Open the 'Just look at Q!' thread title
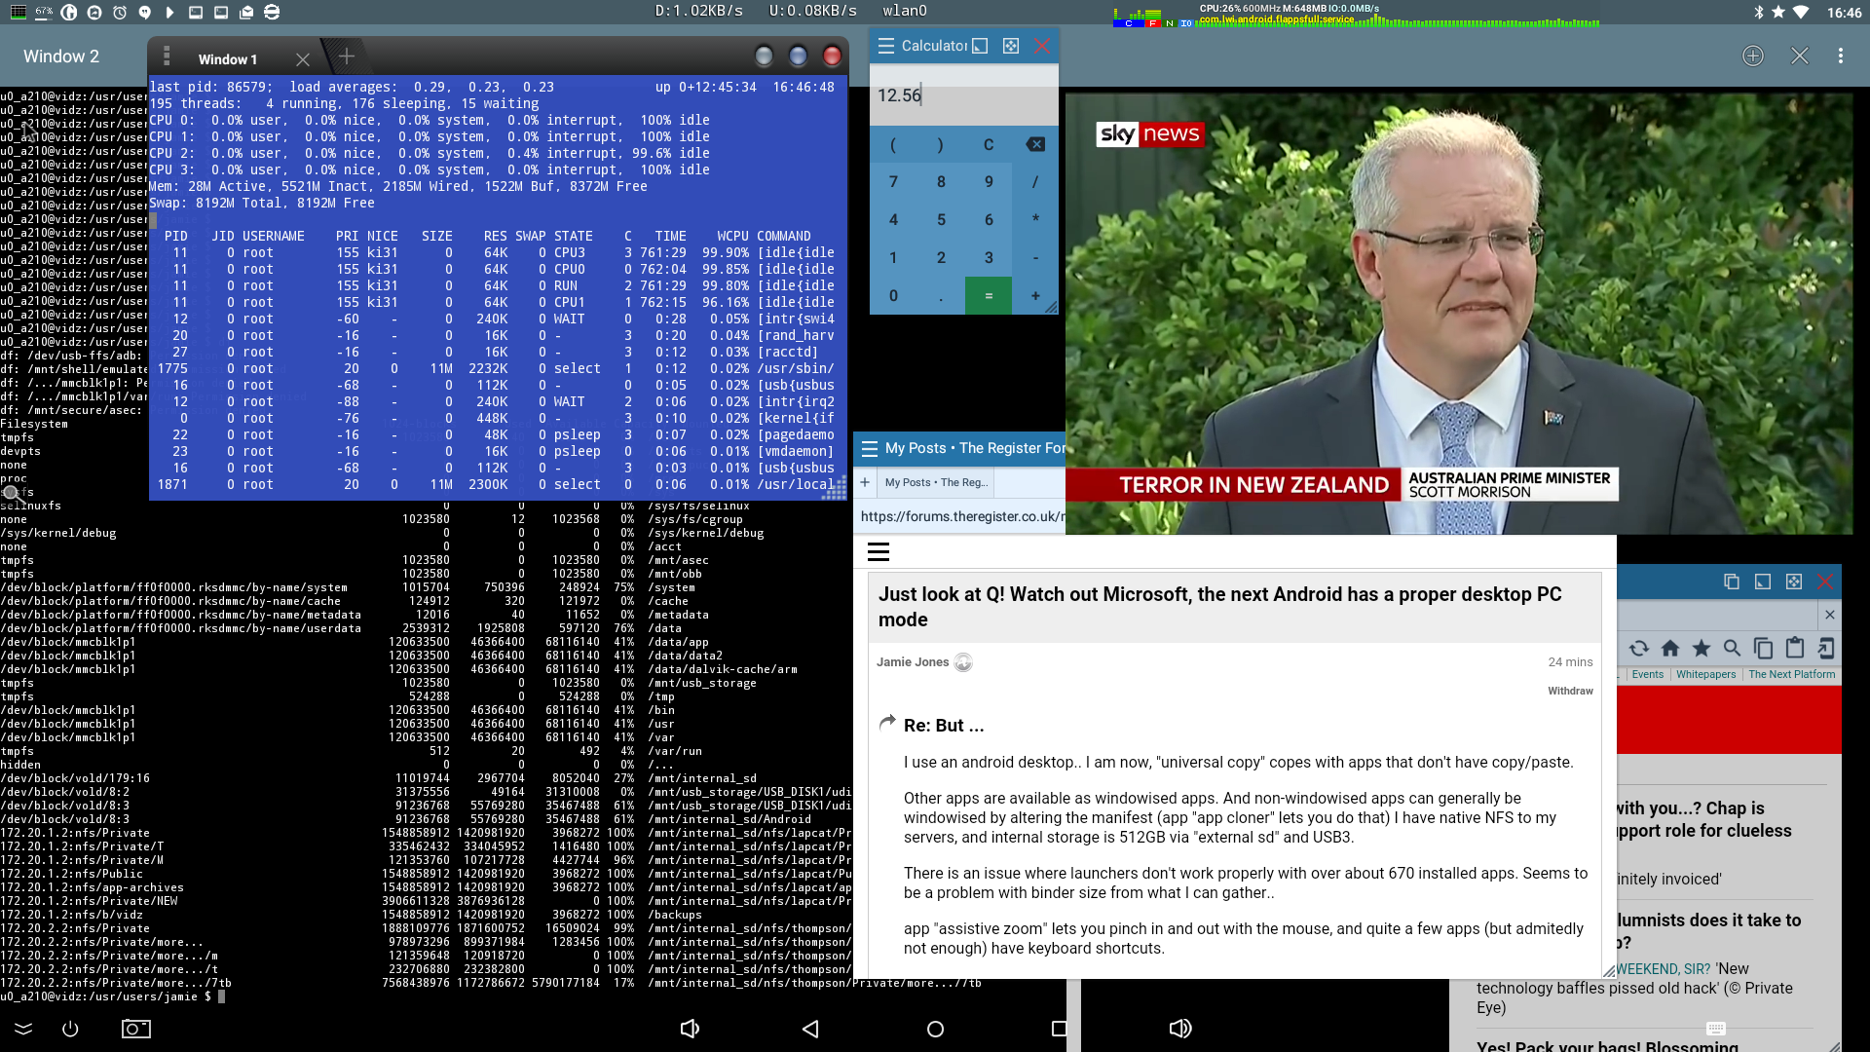 click(x=1220, y=607)
